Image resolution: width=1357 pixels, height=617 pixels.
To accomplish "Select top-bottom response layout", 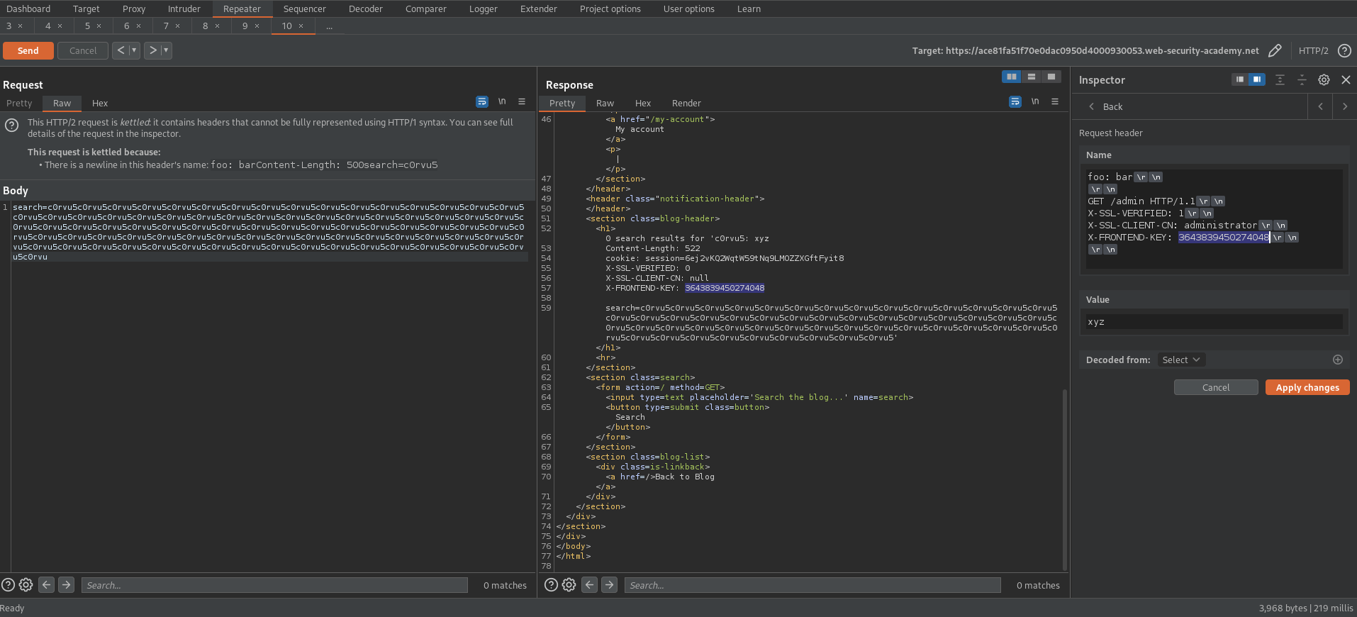I will [x=1032, y=77].
